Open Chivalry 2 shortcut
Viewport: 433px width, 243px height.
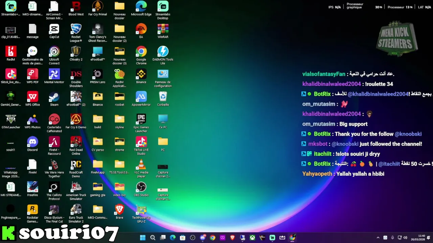[x=76, y=54]
